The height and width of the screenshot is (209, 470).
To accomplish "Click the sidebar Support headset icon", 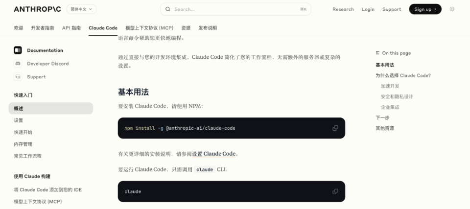I will point(18,76).
